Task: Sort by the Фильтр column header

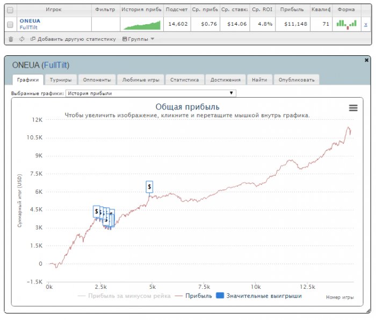Action: point(105,10)
